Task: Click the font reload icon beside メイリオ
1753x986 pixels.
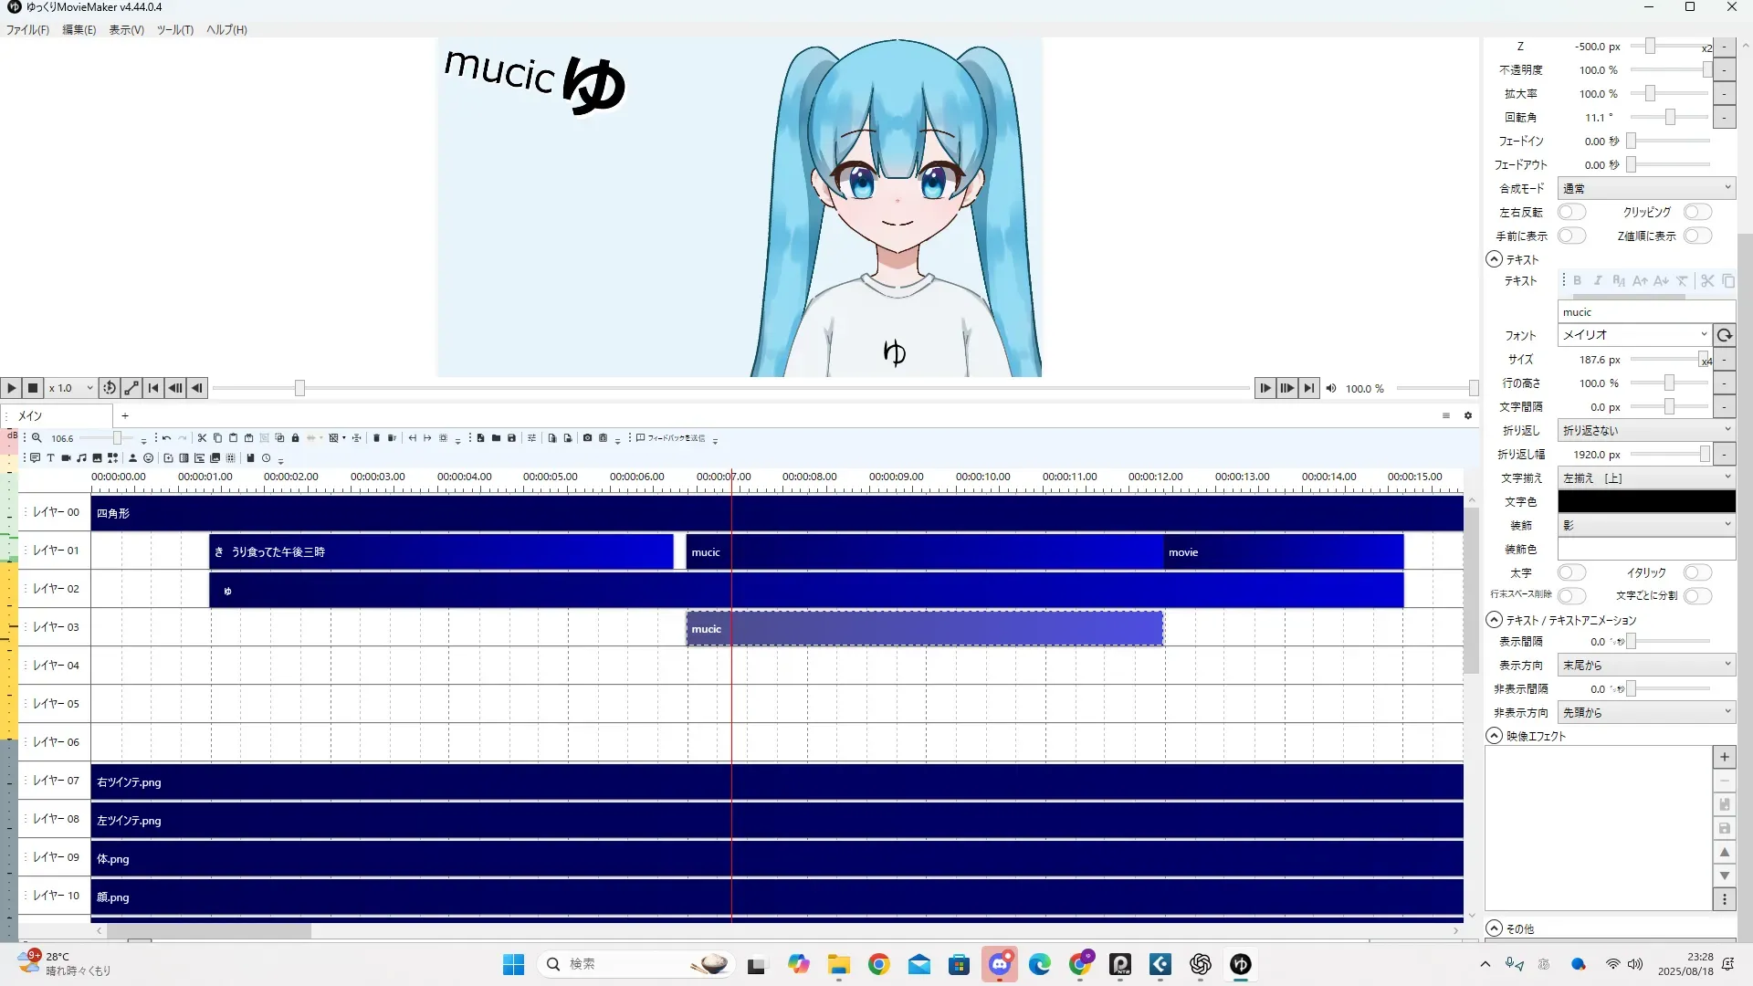Action: 1724,335
